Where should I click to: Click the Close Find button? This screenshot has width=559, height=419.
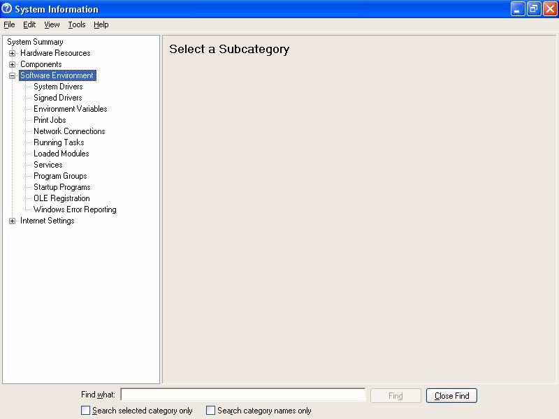[451, 396]
